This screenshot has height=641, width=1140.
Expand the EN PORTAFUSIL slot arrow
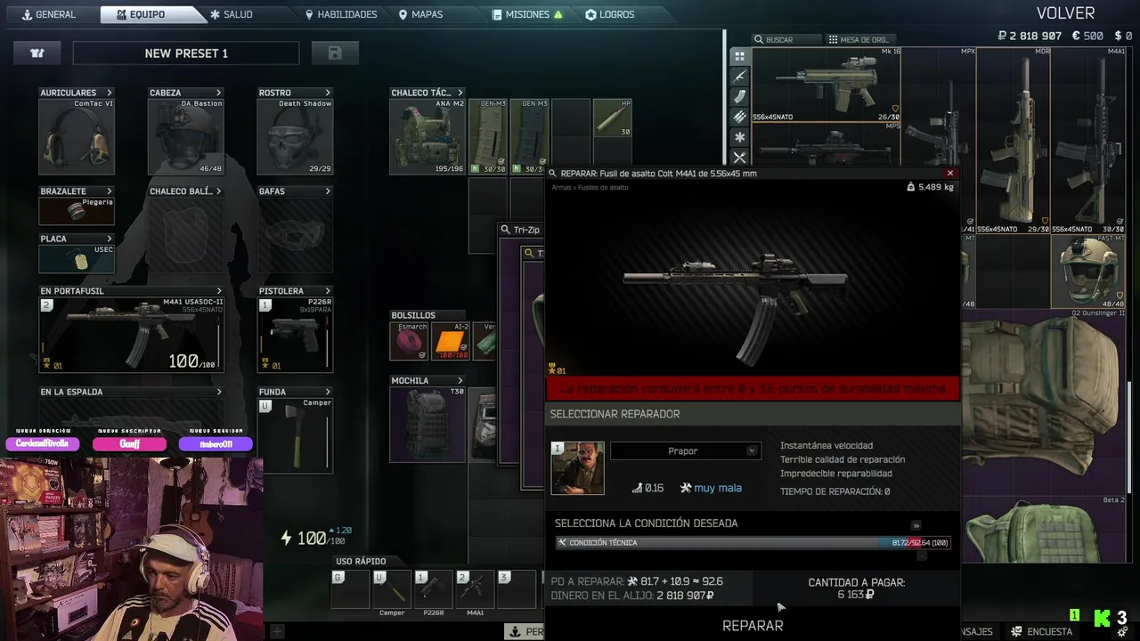coord(218,291)
